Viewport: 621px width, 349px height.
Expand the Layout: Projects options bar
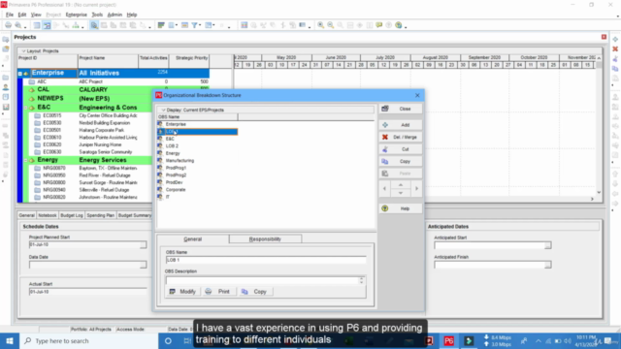point(23,51)
